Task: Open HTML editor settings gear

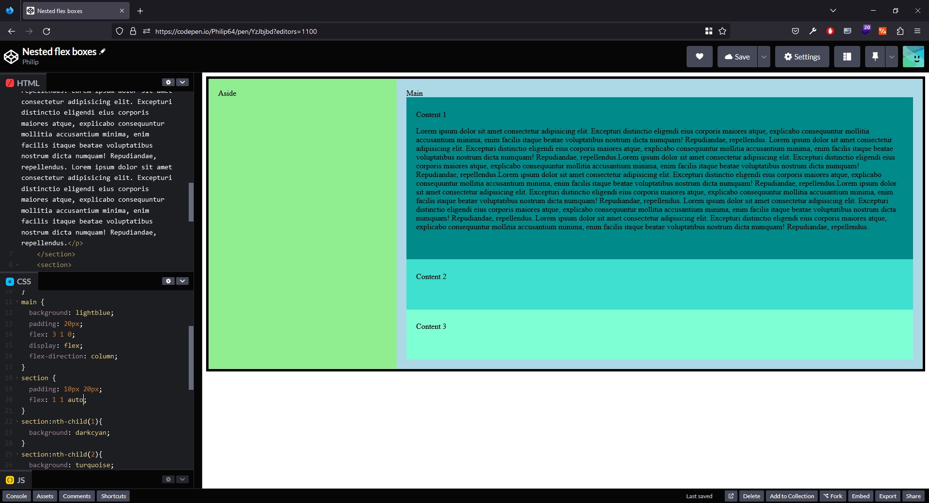Action: click(168, 82)
